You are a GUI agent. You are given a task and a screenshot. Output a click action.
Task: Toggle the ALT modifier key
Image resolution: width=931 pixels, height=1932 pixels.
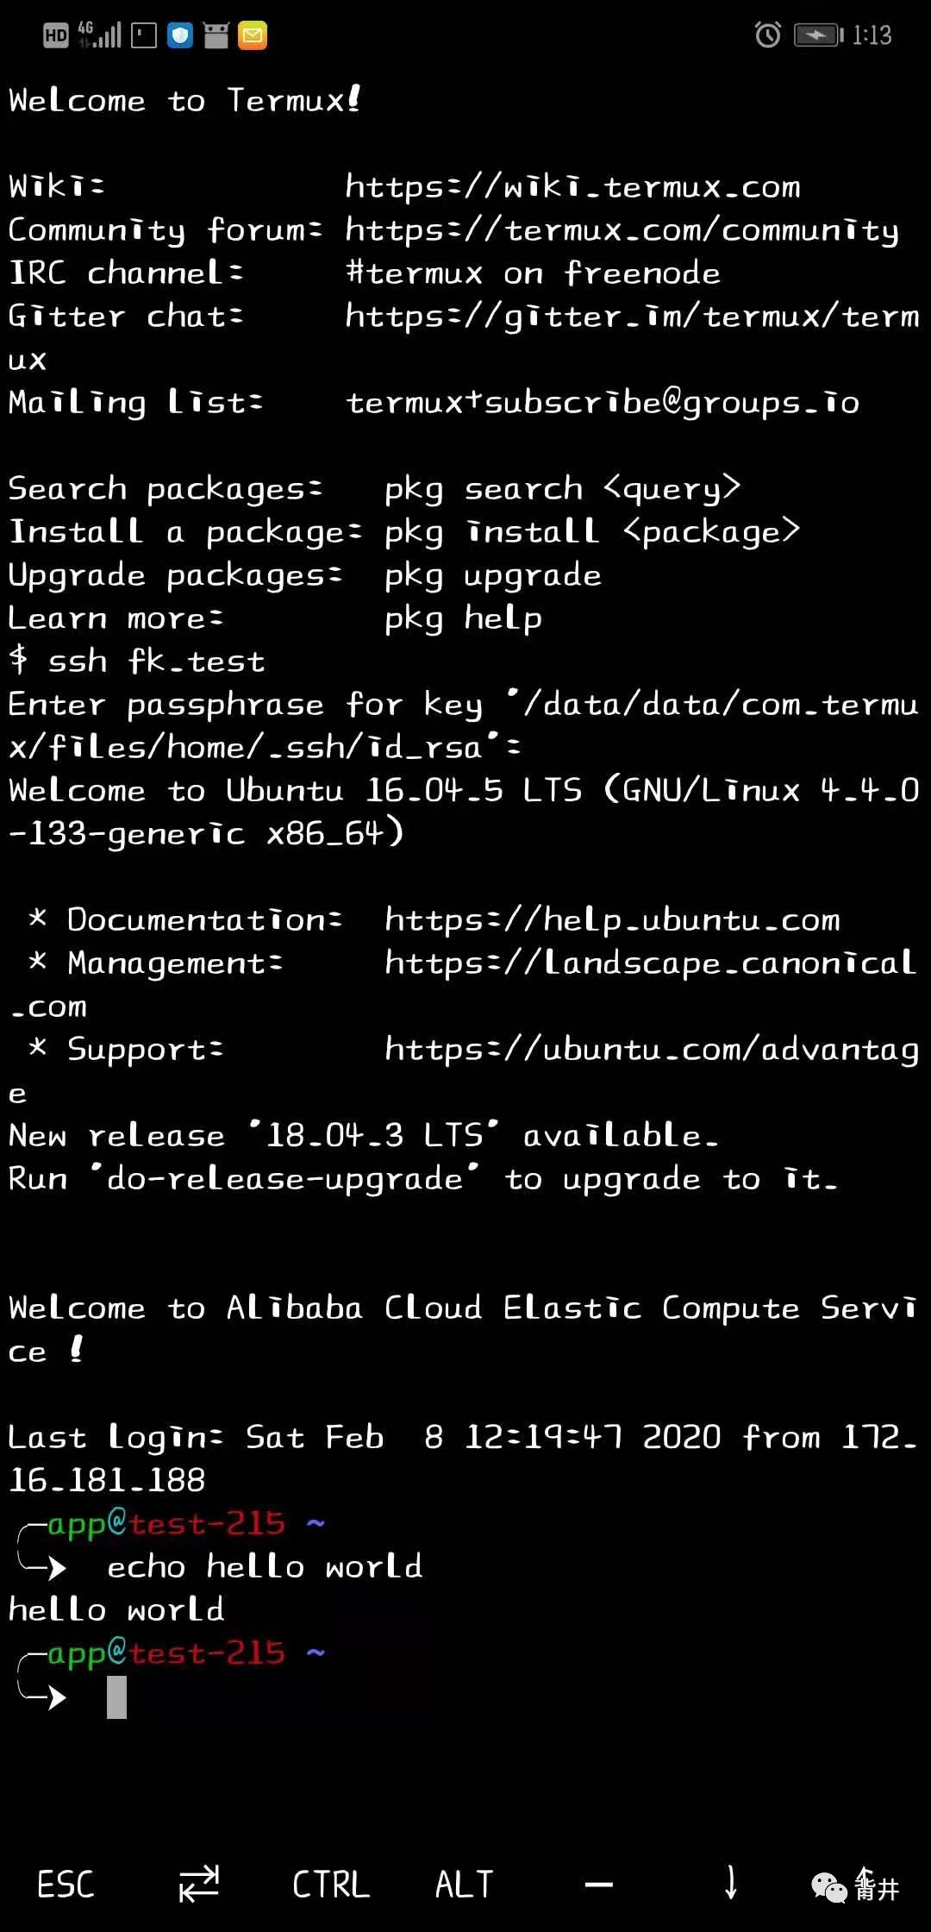coord(464,1884)
